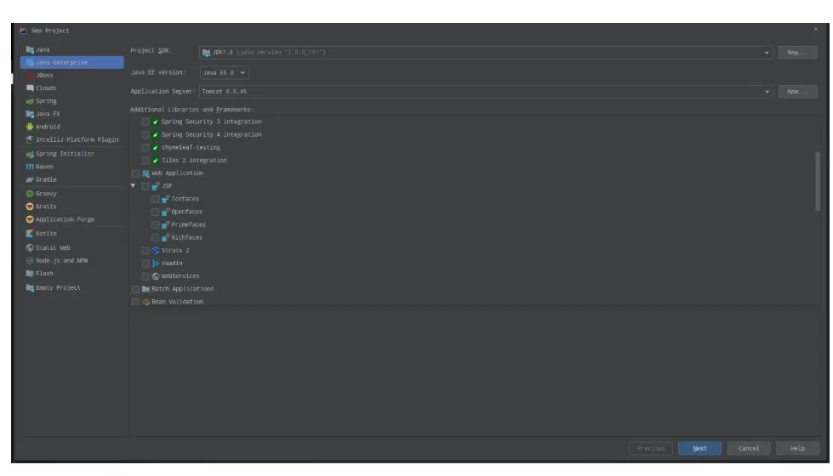Click the Android robot icon

(30, 127)
